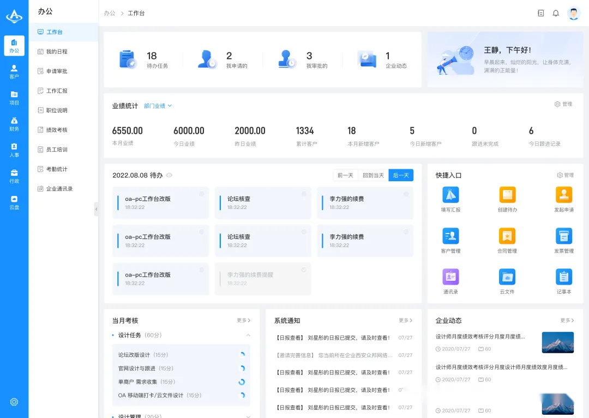Go to next day with 后一天
This screenshot has width=589, height=418.
click(401, 175)
